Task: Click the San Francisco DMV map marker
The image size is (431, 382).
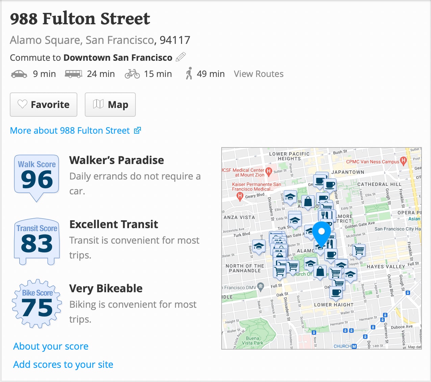Action: pyautogui.click(x=260, y=286)
